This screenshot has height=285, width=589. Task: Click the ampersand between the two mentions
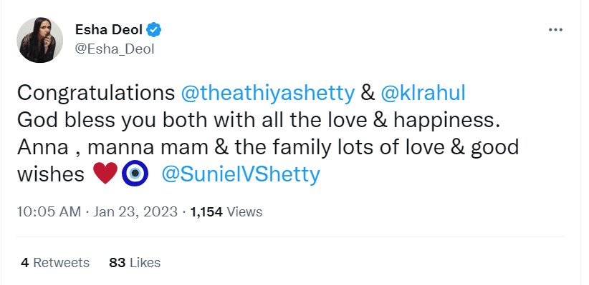click(368, 93)
